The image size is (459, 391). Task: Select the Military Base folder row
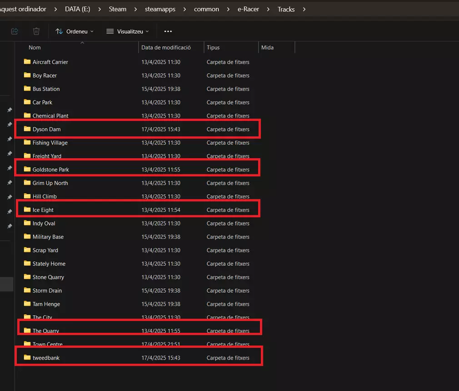coord(48,237)
